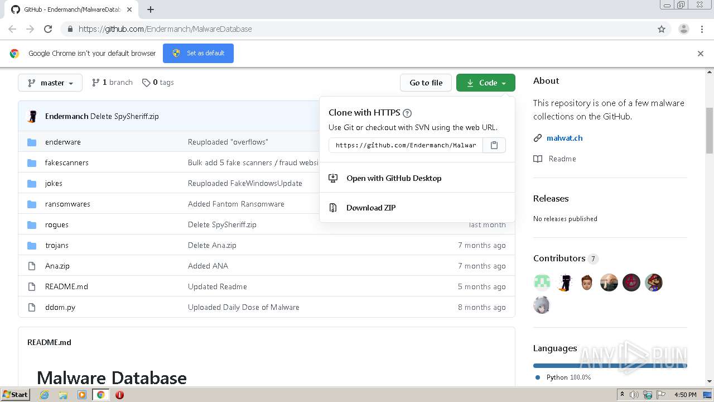Open the master branch dropdown
The height and width of the screenshot is (402, 714).
click(x=50, y=83)
